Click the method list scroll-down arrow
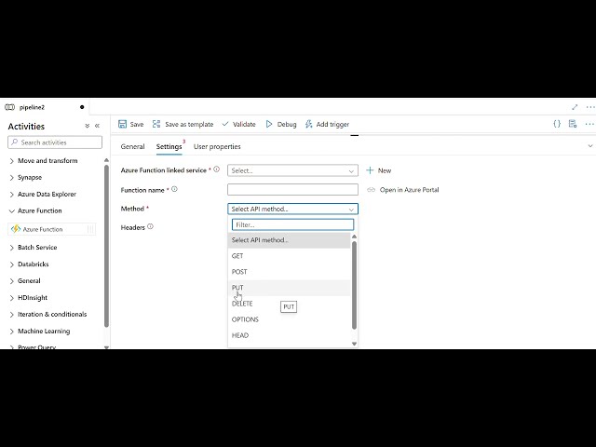Image resolution: width=596 pixels, height=447 pixels. tap(354, 344)
